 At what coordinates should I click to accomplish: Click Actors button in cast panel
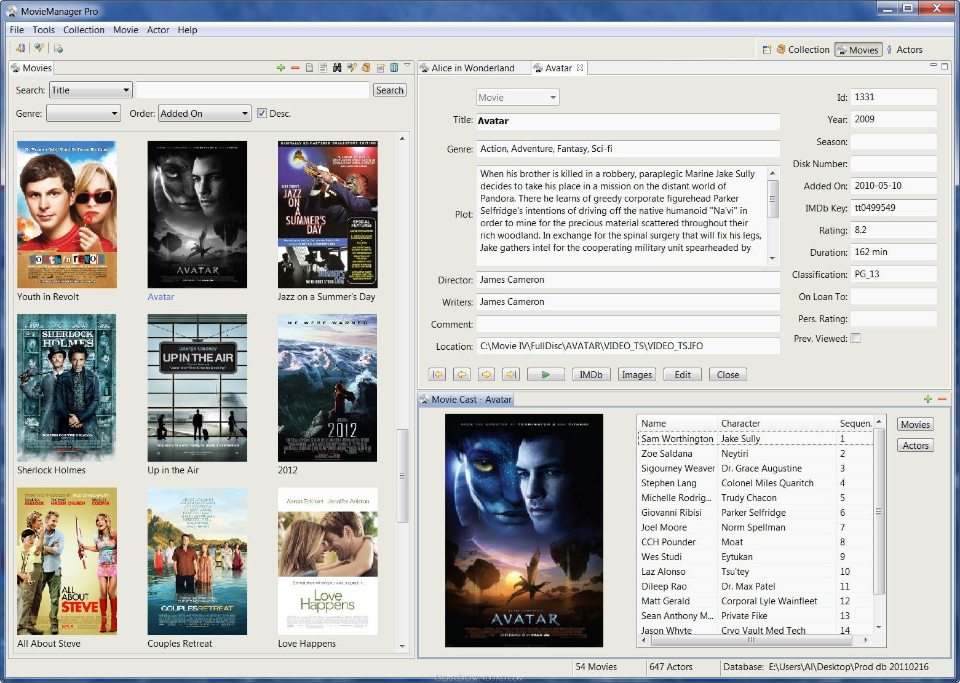915,445
